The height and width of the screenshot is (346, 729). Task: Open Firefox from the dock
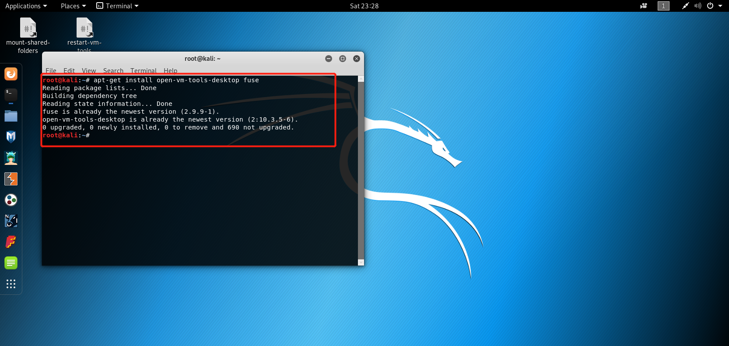(x=11, y=74)
